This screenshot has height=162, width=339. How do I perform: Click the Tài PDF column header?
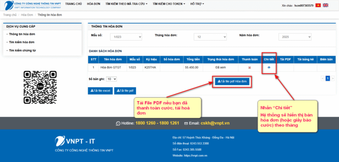pos(285,60)
